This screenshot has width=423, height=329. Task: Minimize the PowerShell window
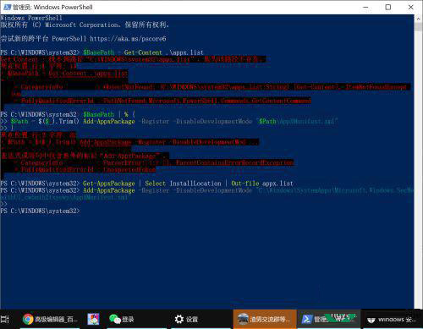coord(365,7)
